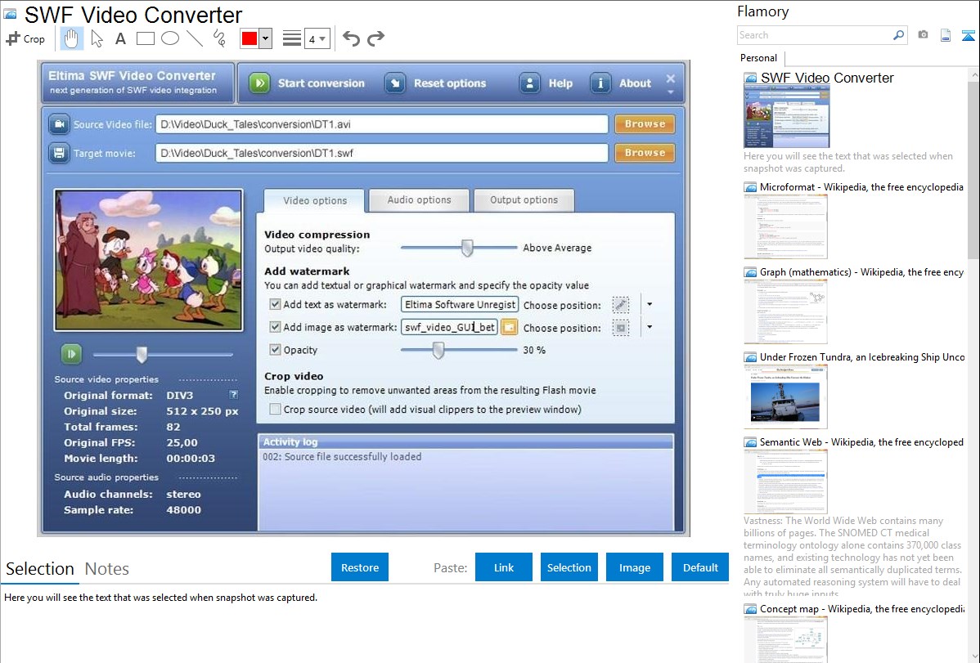Switch to the Notes tab

[107, 569]
